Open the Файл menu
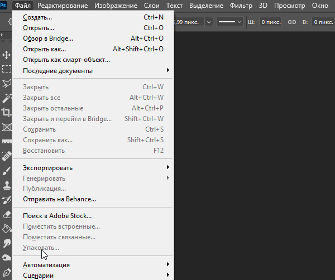 [x=23, y=6]
